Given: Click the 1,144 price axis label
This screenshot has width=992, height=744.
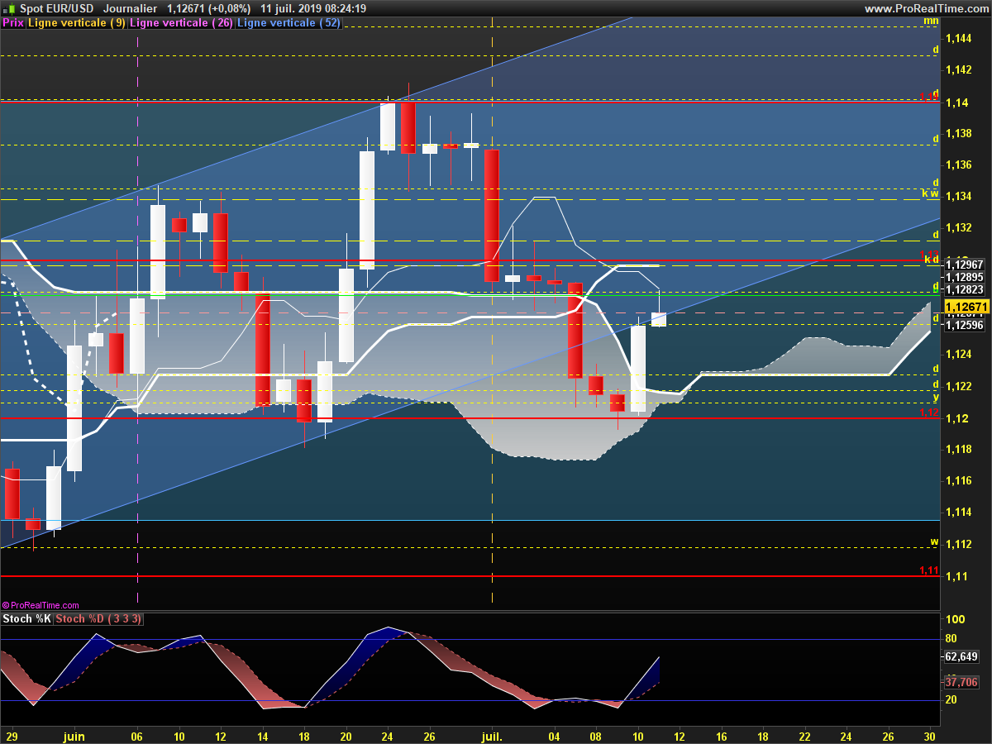Looking at the screenshot, I should [x=959, y=39].
